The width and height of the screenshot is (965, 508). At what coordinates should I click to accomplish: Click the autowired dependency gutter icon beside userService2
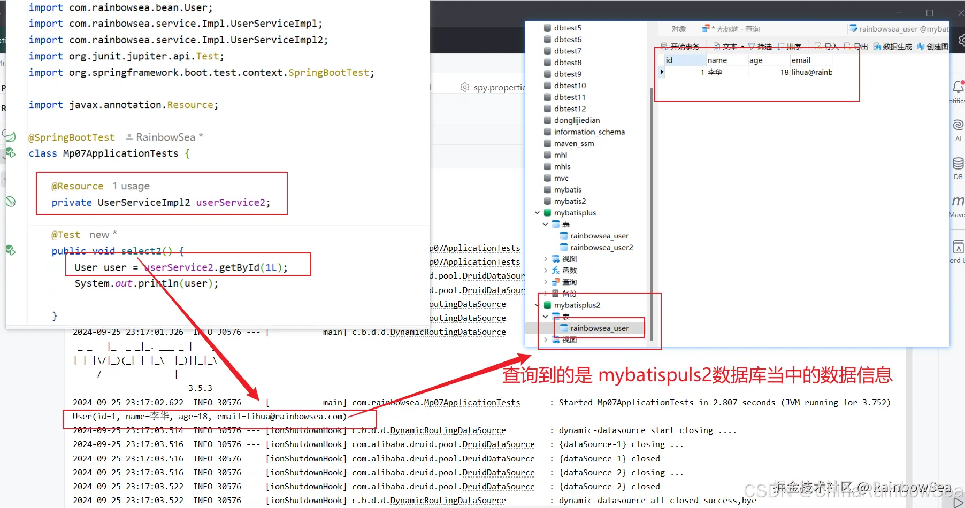(11, 202)
